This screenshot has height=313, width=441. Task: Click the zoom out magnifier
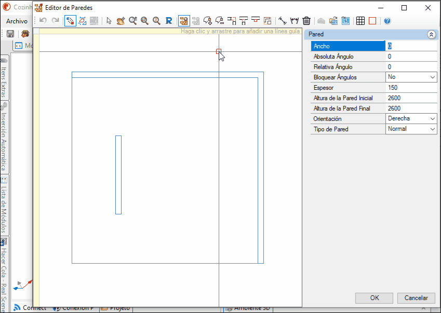(x=144, y=21)
